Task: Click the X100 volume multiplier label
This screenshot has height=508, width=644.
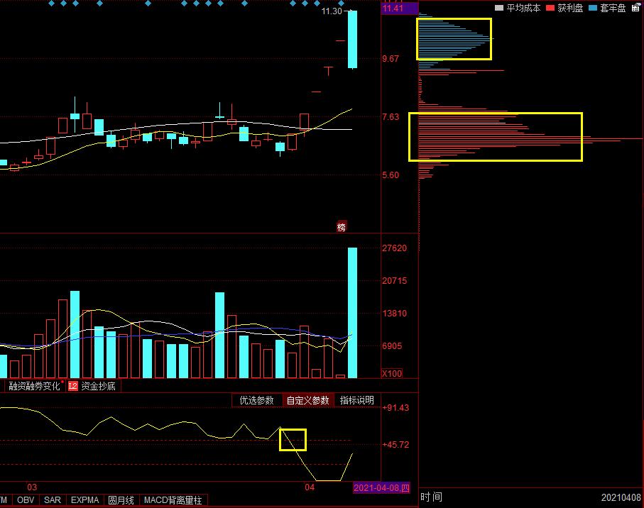Action: tap(392, 373)
